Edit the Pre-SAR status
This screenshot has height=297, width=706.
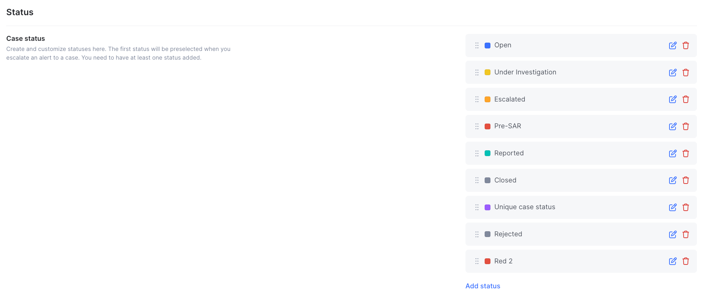tap(673, 126)
